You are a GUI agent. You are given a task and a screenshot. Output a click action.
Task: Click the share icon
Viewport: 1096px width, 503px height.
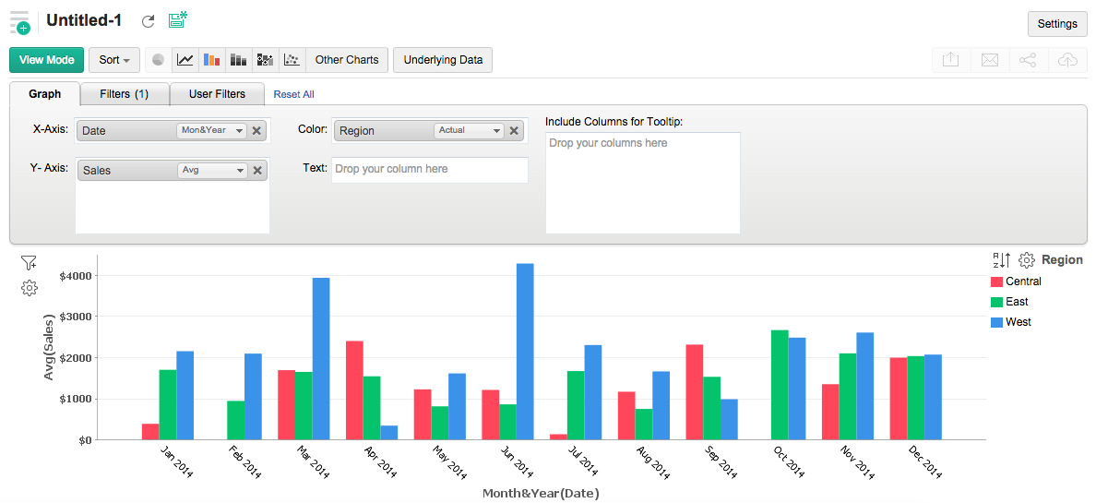[1028, 60]
